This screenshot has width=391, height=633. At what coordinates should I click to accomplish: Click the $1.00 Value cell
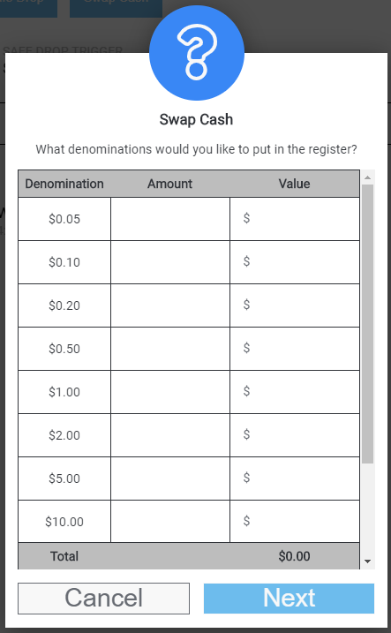coord(295,392)
